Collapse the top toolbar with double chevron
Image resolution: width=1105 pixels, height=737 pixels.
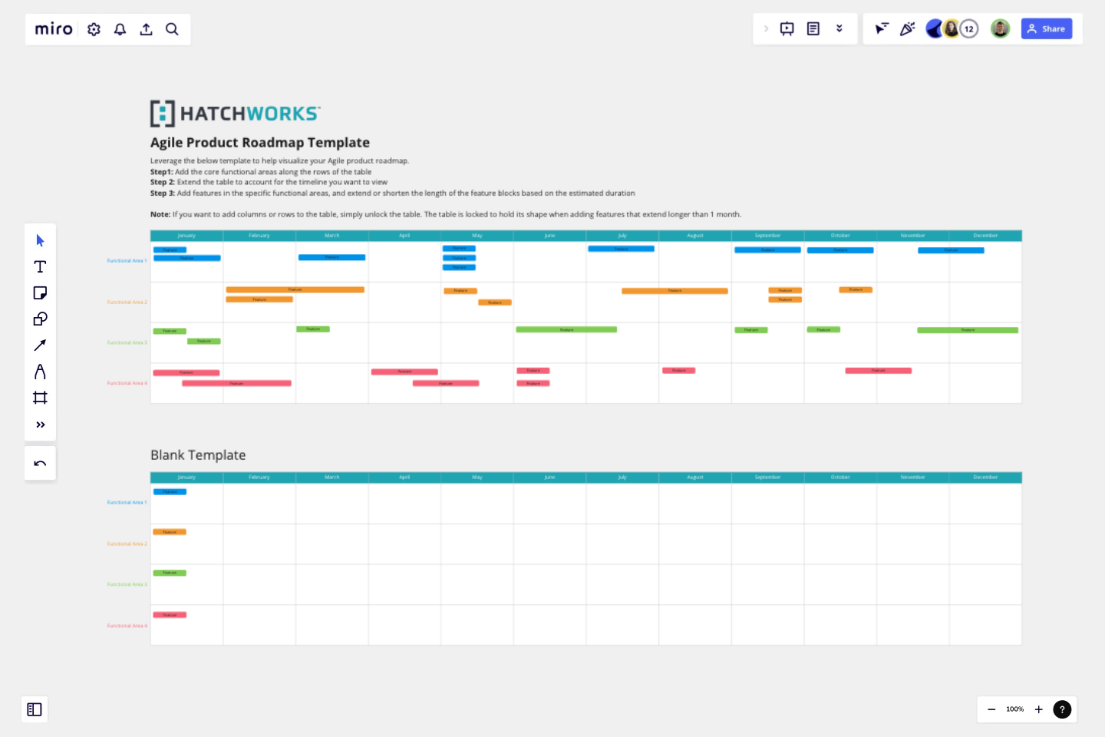tap(839, 28)
